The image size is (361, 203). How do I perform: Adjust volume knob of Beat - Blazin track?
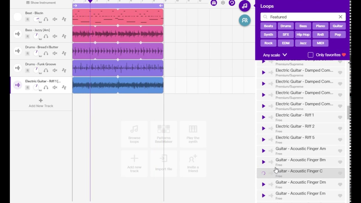click(x=36, y=19)
